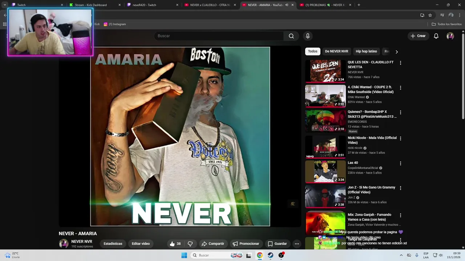Switch to the Twitch tab
The height and width of the screenshot is (261, 465).
36,5
